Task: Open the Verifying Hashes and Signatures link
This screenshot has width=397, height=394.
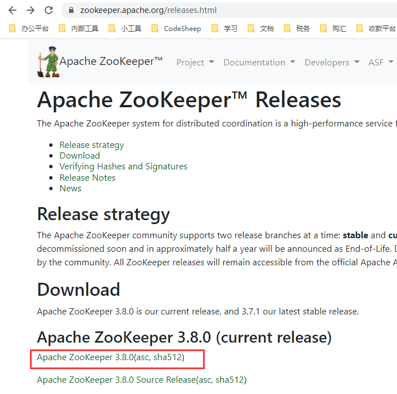Action: (x=123, y=167)
